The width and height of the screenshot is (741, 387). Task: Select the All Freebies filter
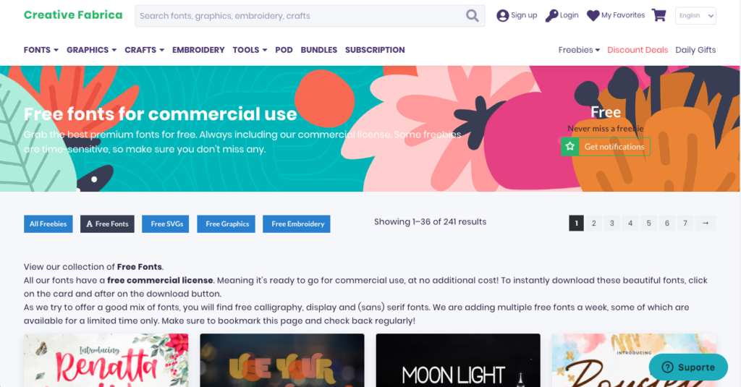(x=48, y=224)
